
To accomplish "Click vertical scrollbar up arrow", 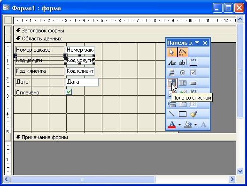I will 240,19.
